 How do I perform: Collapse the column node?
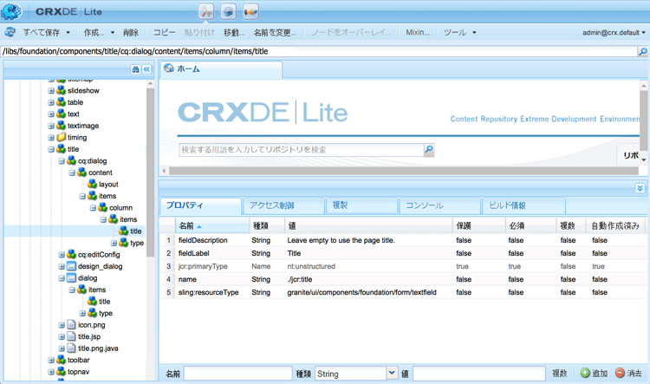coord(93,208)
